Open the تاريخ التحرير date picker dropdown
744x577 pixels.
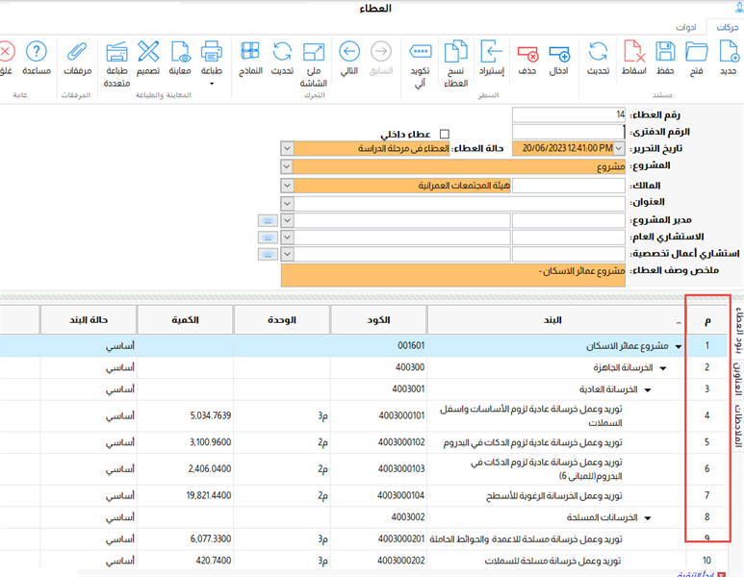619,148
